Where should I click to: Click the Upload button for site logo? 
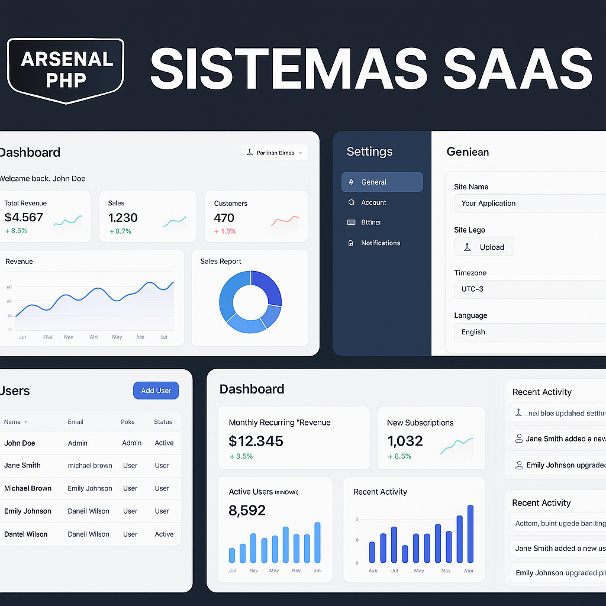click(484, 247)
